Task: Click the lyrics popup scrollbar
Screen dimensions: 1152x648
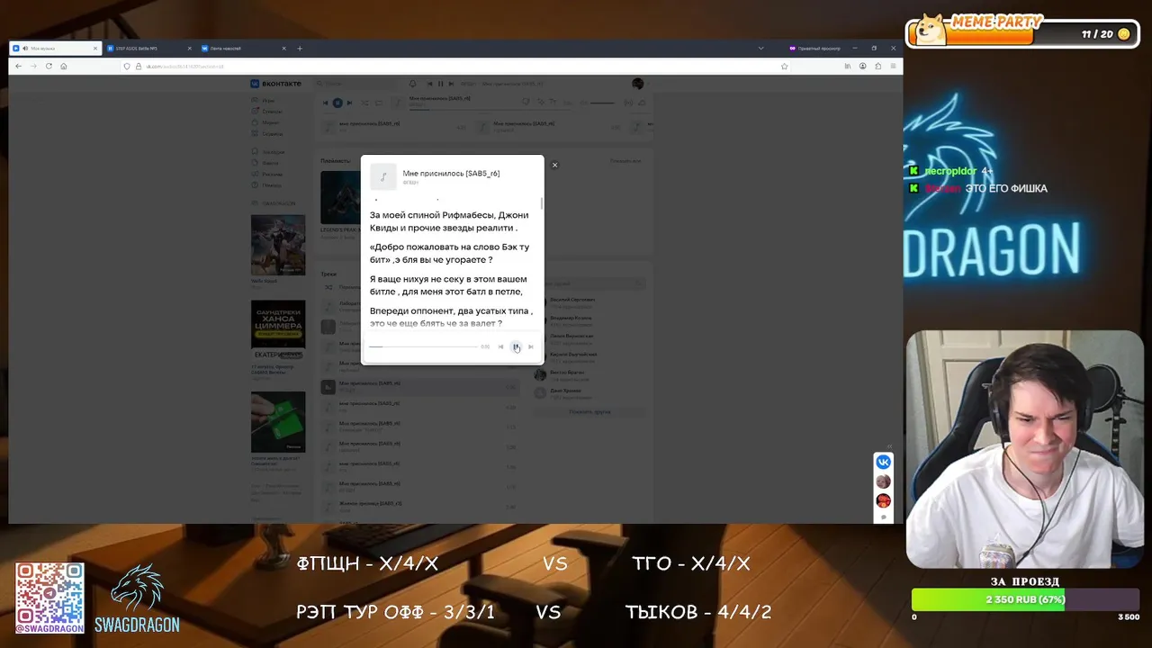Action: (542, 203)
